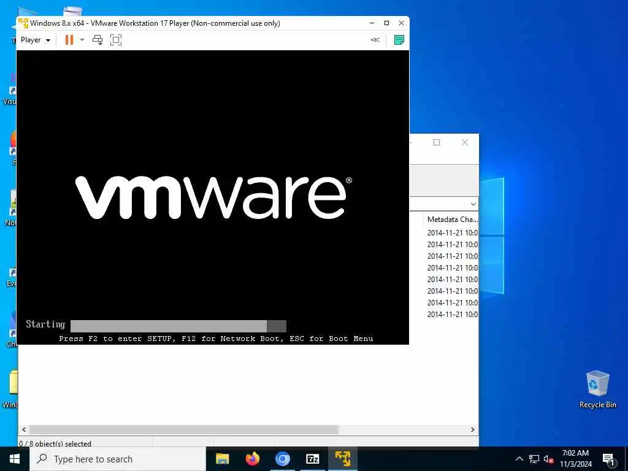Click left arrow of background window's horizontal scrollbar
Screen dimensions: 628x471
(x=24, y=429)
